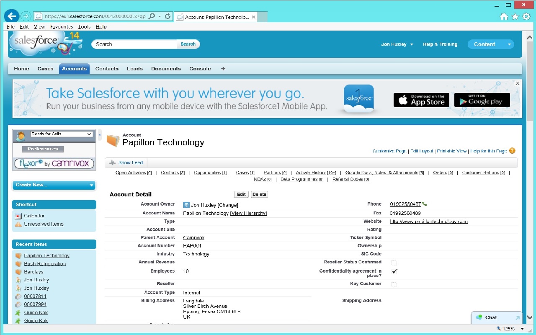Open the Favourites browser menu
The height and width of the screenshot is (335, 536).
pos(62,26)
